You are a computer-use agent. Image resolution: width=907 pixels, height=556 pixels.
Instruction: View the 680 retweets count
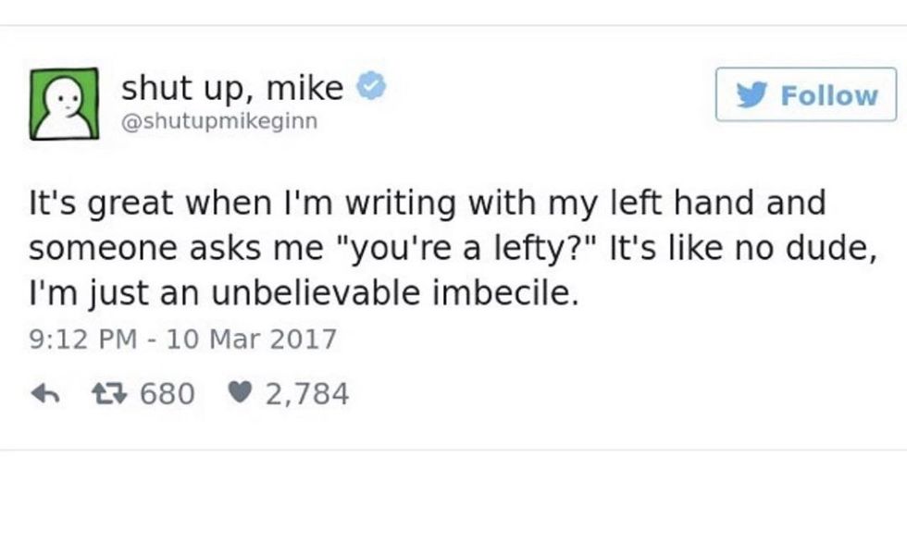pos(167,395)
